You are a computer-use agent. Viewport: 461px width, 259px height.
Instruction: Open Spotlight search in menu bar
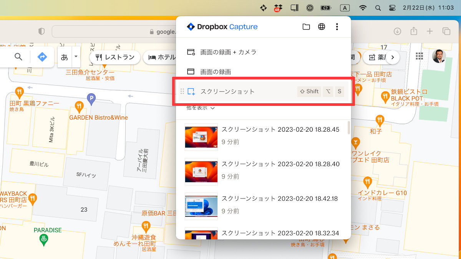click(378, 8)
